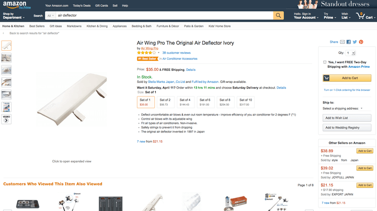Image resolution: width=377 pixels, height=211 pixels.
Task: Click the orange search magnifier button
Action: (279, 16)
